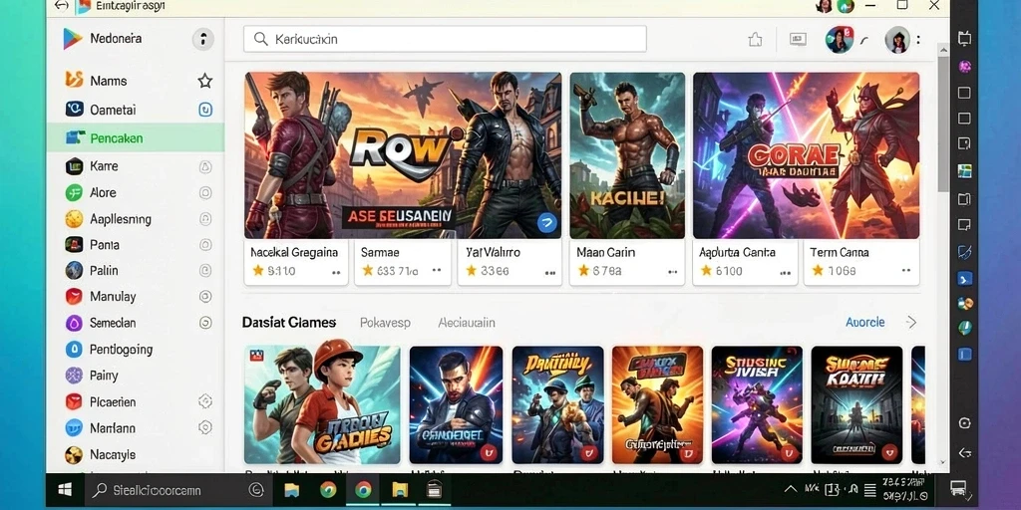Open more options on Aqdurta Canta card
The image size is (1021, 510).
pyautogui.click(x=786, y=271)
